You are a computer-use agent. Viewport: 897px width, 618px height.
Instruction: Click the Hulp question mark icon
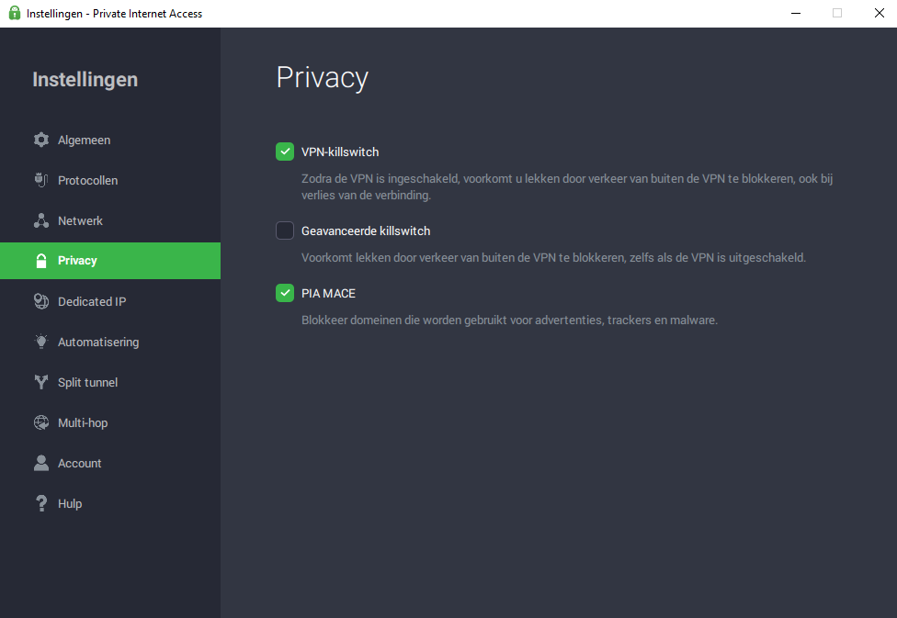(x=41, y=503)
